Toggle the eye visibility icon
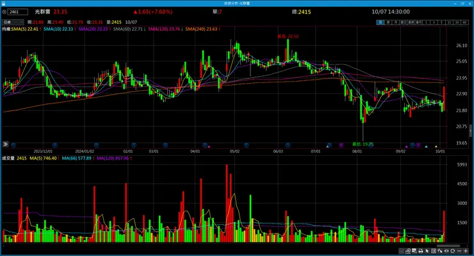474x256 pixels. [446, 251]
